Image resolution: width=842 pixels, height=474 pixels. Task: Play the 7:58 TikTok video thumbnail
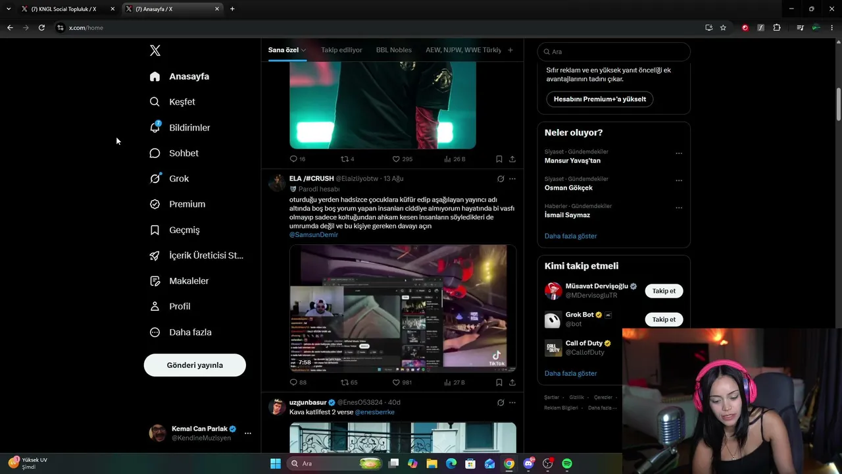click(403, 309)
